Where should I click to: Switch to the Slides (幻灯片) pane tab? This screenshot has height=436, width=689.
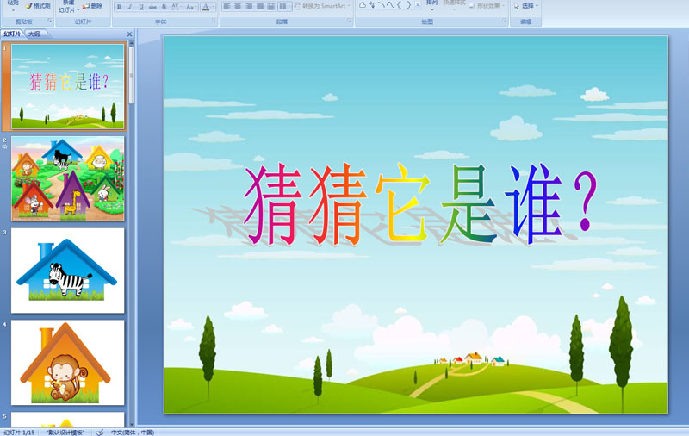pyautogui.click(x=12, y=34)
